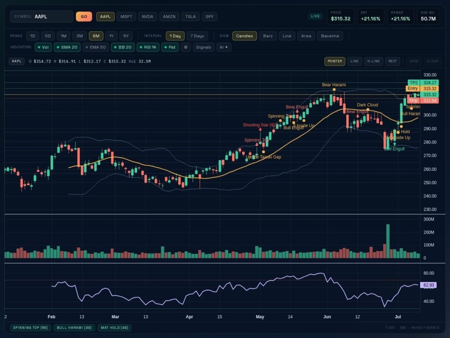The image size is (450, 338).
Task: Set range to 1D
Action: [33, 36]
